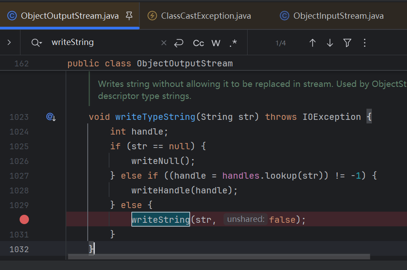Click line number 1032 in gutter

click(x=19, y=250)
